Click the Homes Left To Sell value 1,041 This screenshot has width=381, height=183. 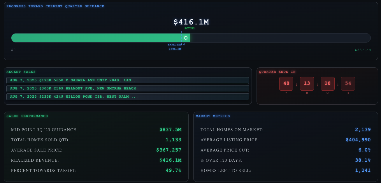click(x=363, y=170)
